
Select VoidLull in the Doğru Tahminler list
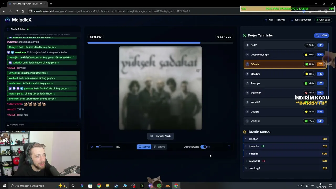tap(285, 121)
